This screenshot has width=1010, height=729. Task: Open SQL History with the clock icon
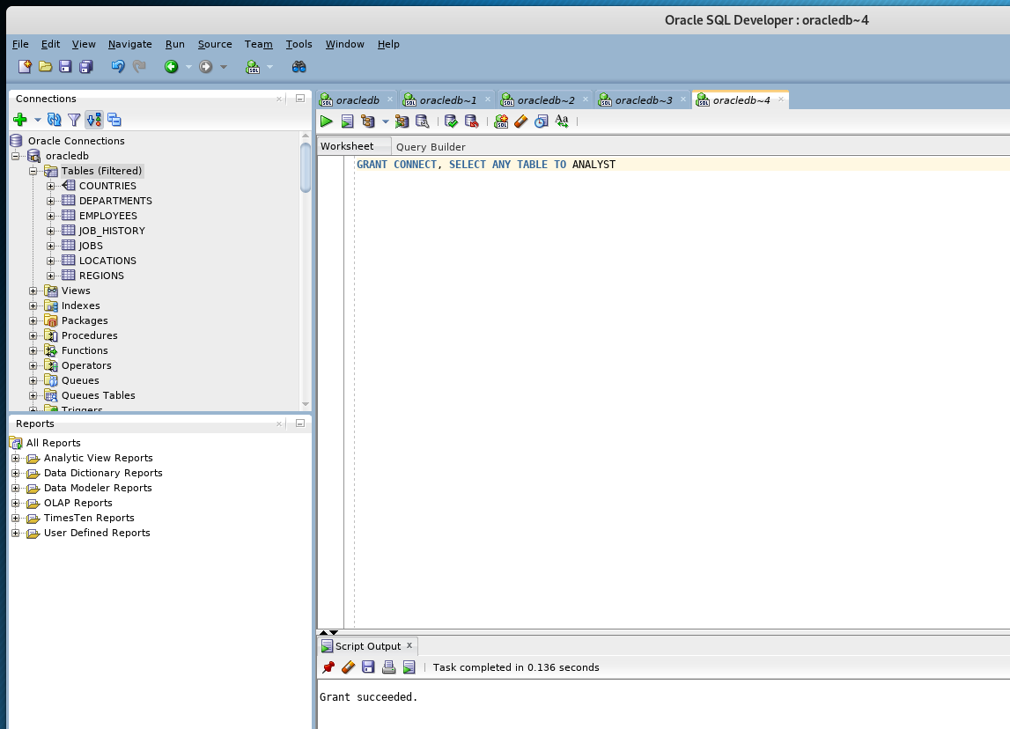[x=541, y=121]
